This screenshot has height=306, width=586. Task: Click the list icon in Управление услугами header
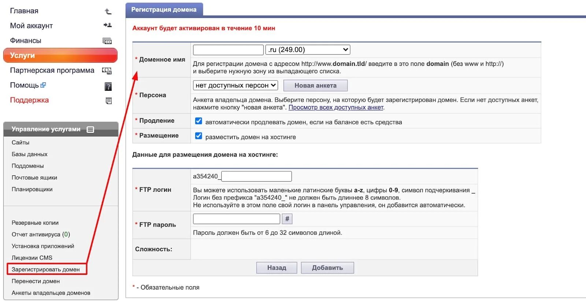point(90,129)
